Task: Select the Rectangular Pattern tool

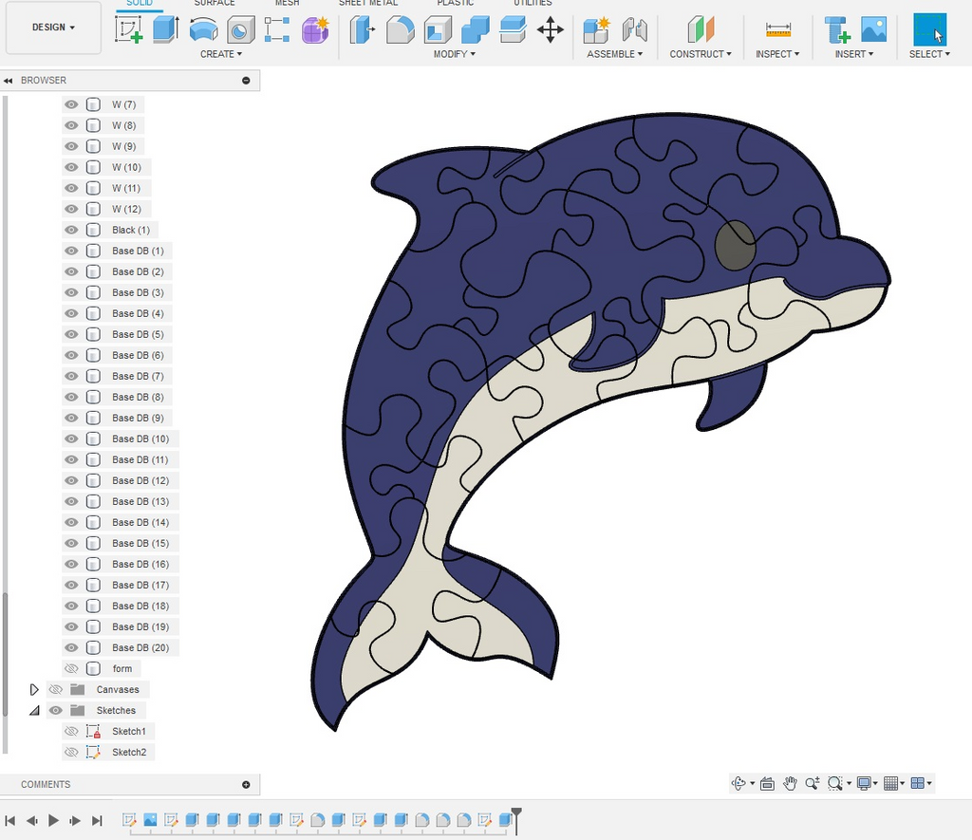Action: pos(277,29)
